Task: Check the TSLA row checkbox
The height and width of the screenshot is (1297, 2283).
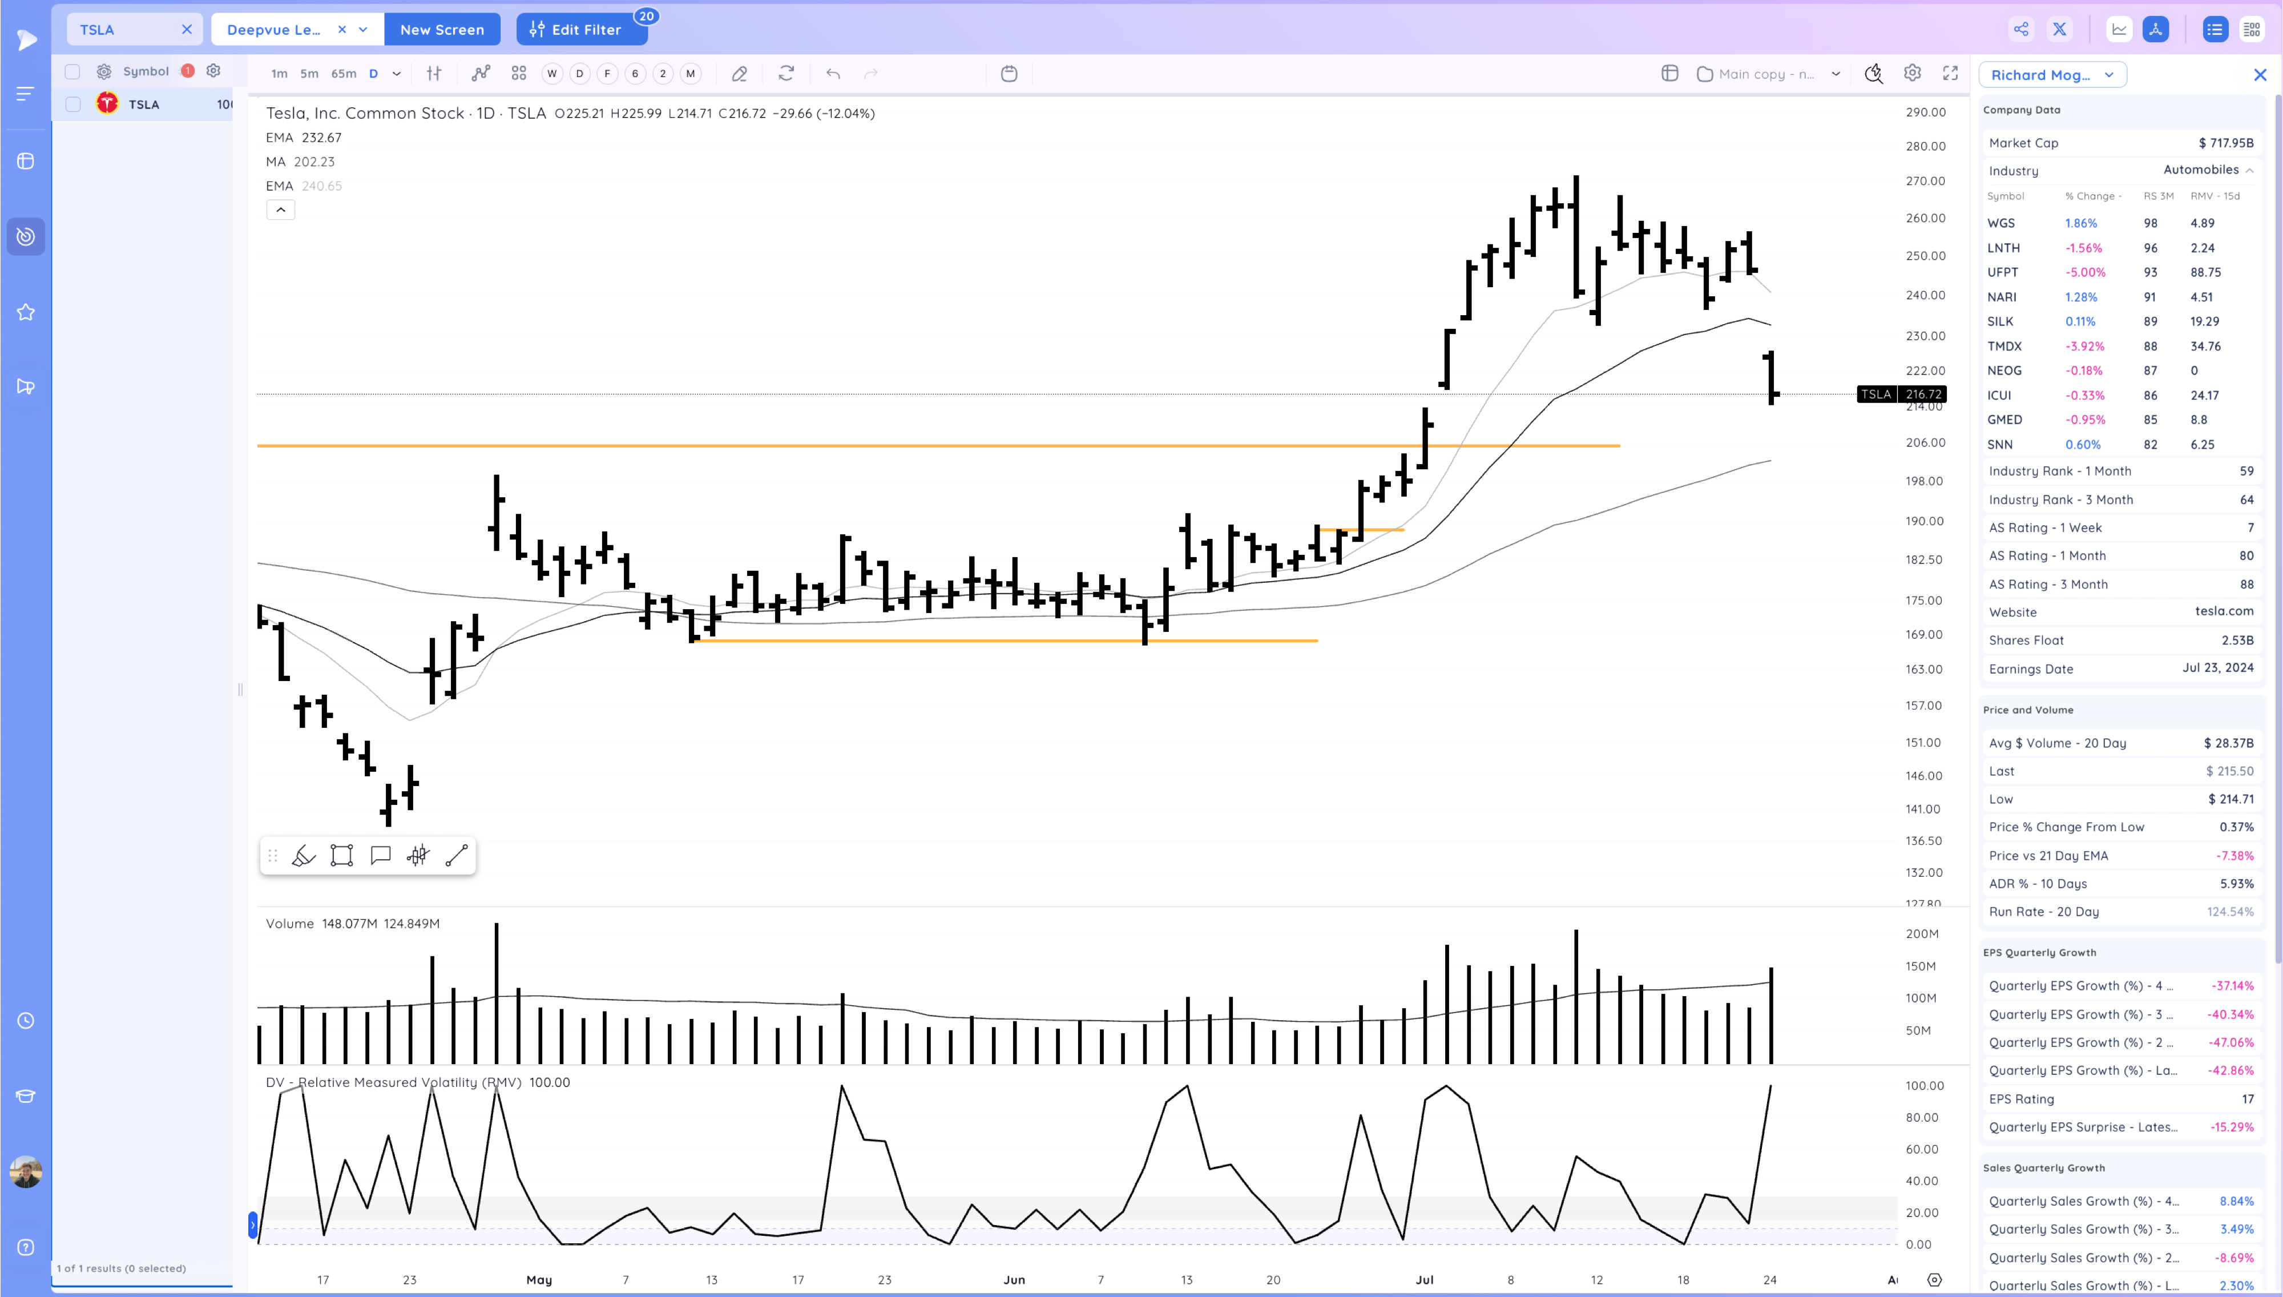Action: (x=73, y=104)
